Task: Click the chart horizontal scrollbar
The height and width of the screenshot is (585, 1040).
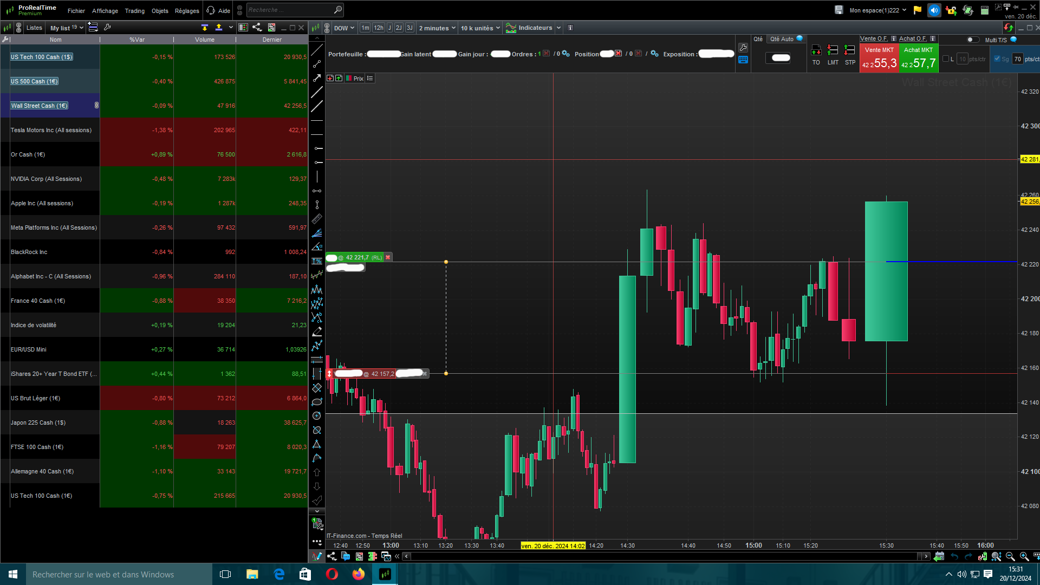Action: [x=666, y=556]
